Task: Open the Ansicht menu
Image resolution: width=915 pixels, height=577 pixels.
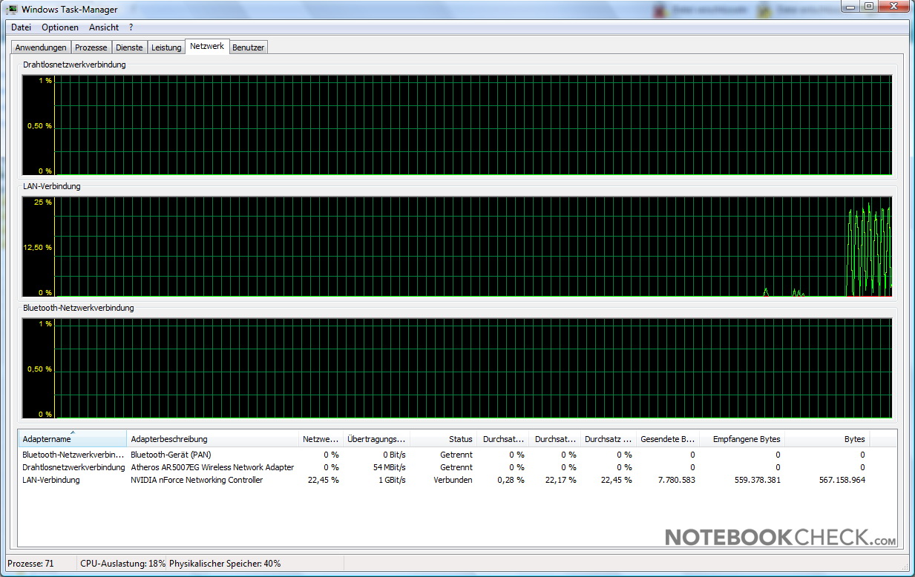Action: click(104, 27)
